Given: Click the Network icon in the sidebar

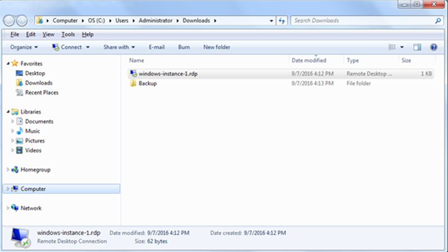Looking at the screenshot, I should (15, 208).
